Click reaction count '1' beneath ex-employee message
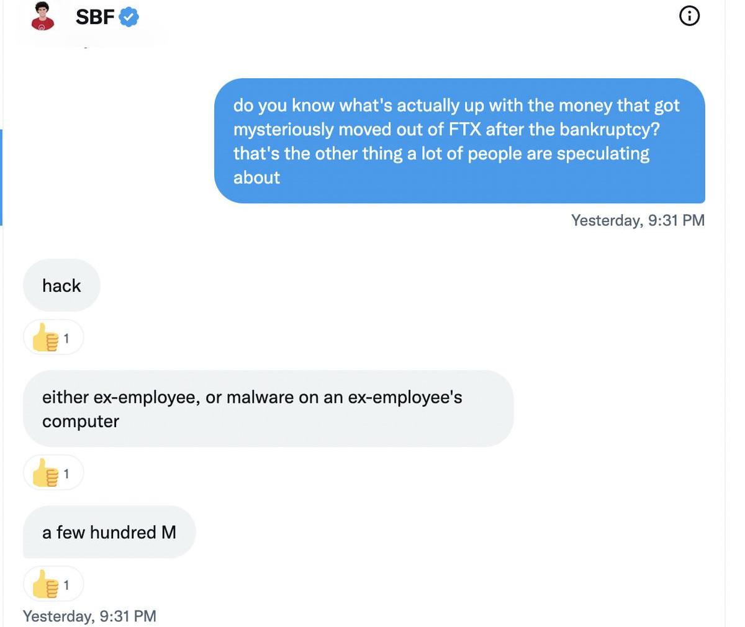This screenshot has width=745, height=627. (66, 474)
